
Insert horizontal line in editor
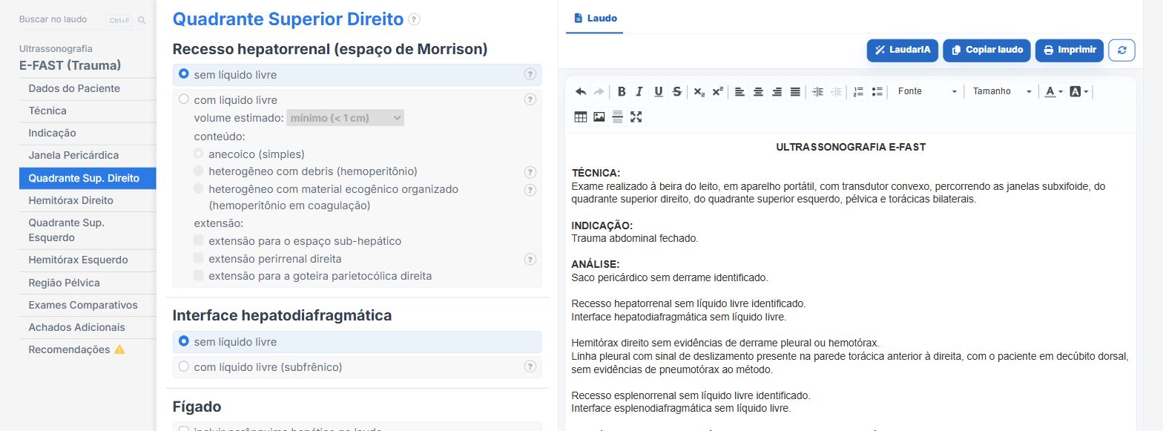(x=617, y=116)
